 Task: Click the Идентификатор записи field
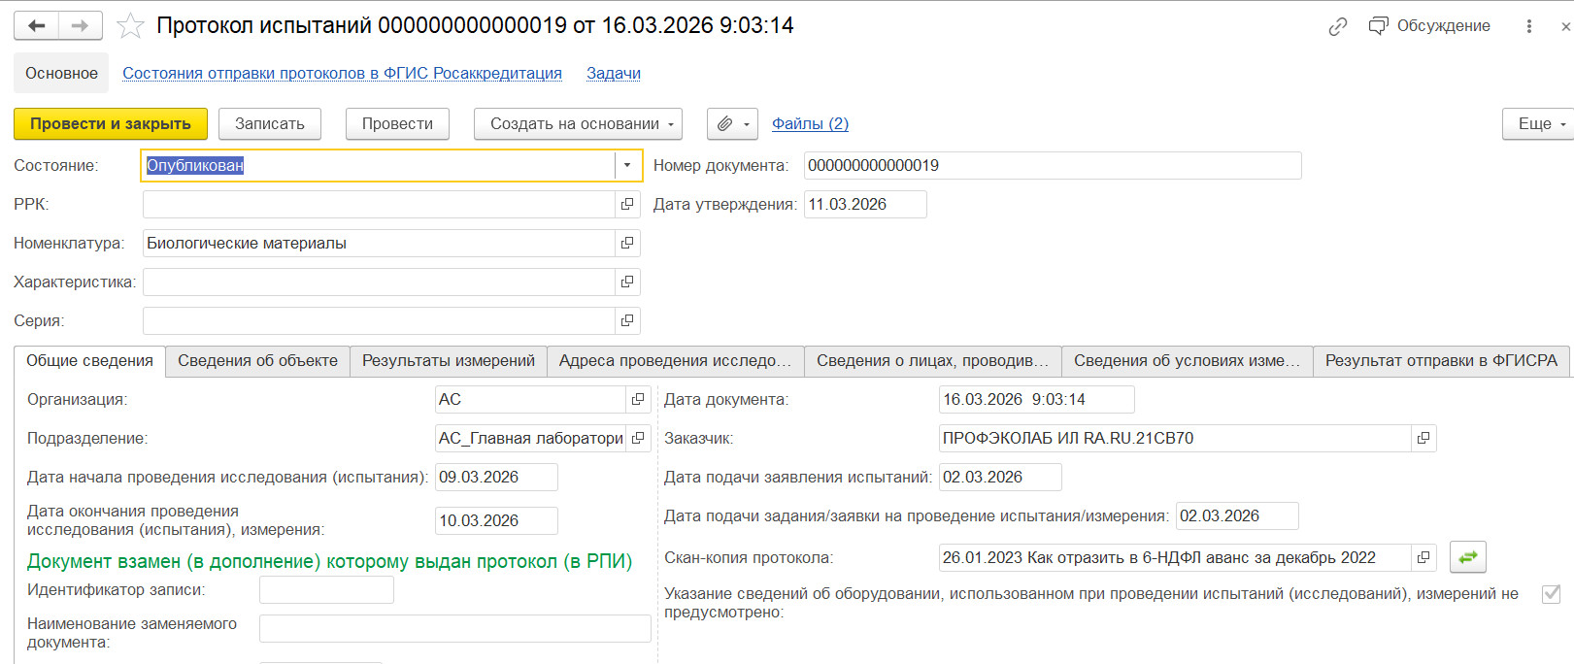tap(326, 590)
